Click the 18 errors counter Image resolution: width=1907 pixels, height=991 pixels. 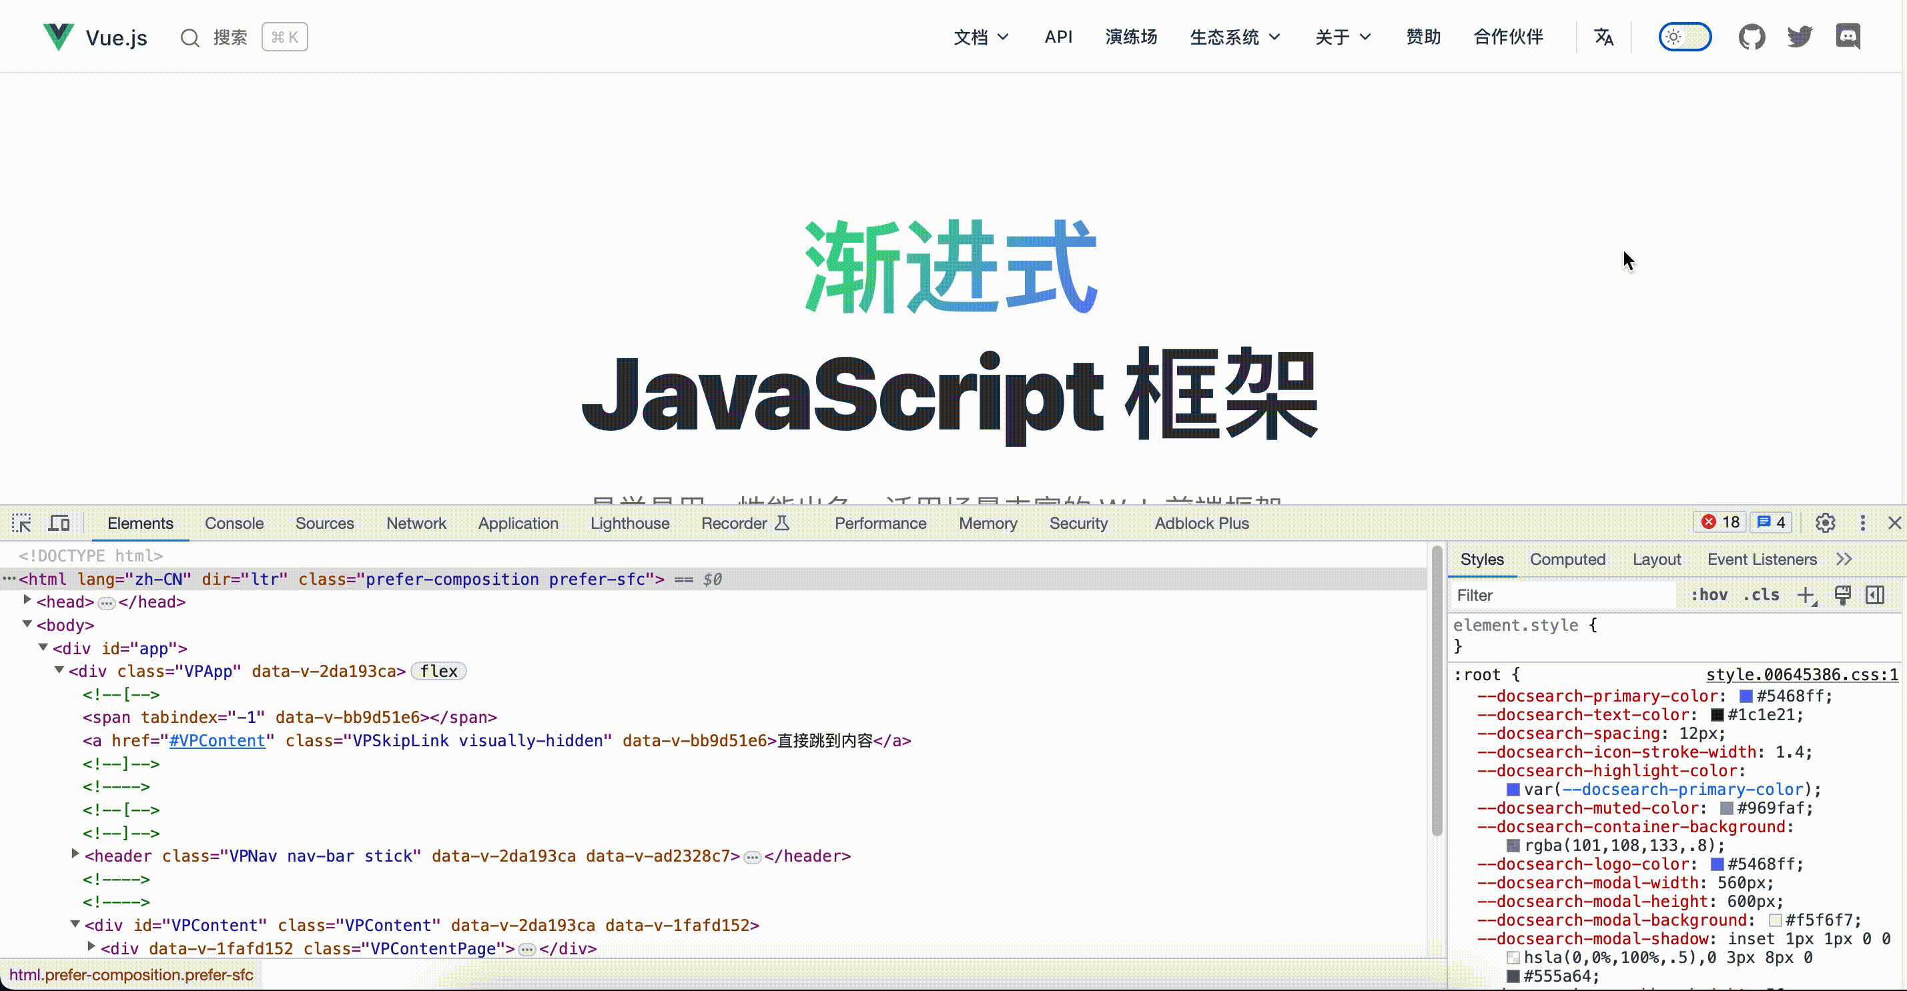1720,523
